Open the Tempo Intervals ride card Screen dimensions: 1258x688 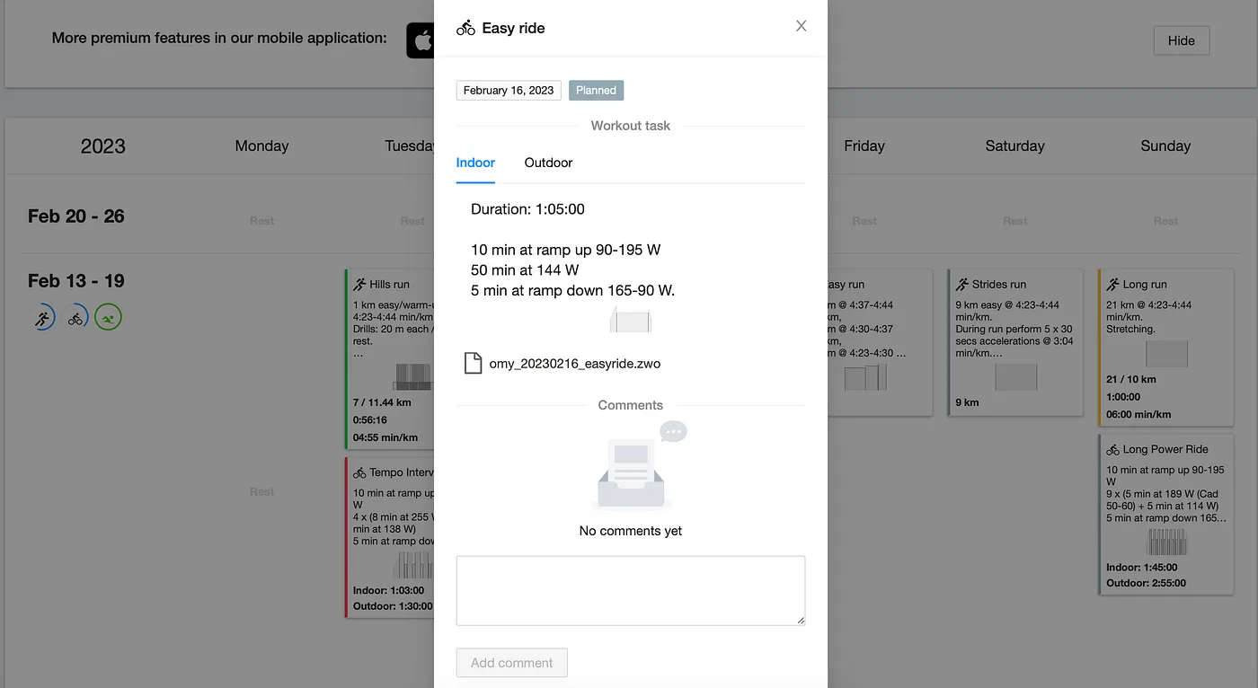click(390, 536)
